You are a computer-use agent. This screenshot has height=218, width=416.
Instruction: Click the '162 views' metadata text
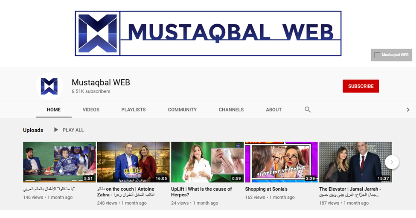pos(255,198)
